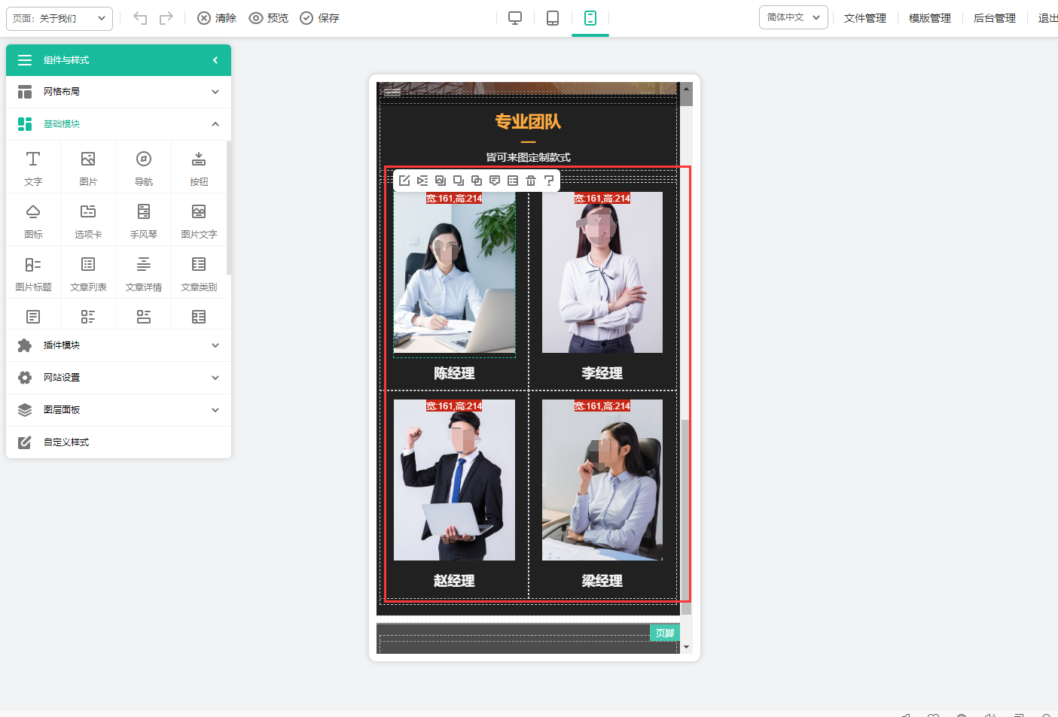Open 文件管理 in top menu
Image resolution: width=1058 pixels, height=717 pixels.
point(864,18)
